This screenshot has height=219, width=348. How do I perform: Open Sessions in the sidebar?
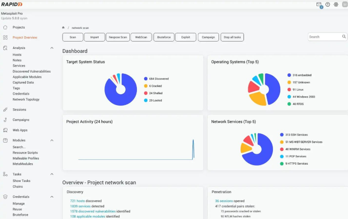[19, 110]
